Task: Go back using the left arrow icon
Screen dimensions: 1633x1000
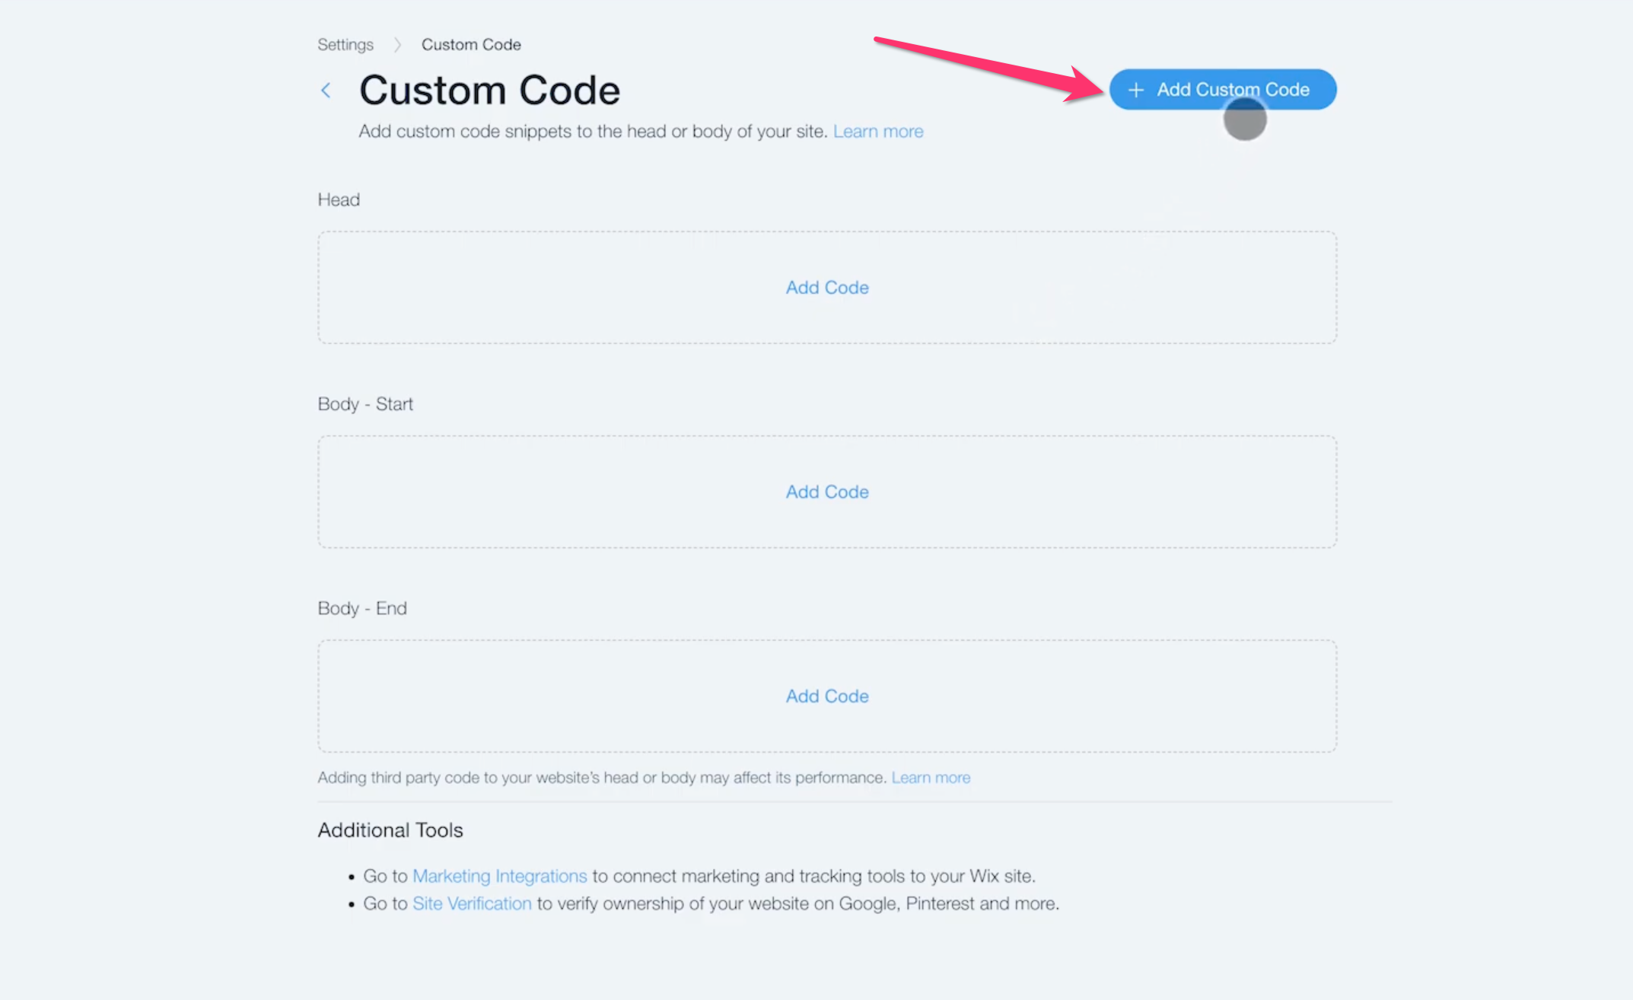Action: coord(326,91)
